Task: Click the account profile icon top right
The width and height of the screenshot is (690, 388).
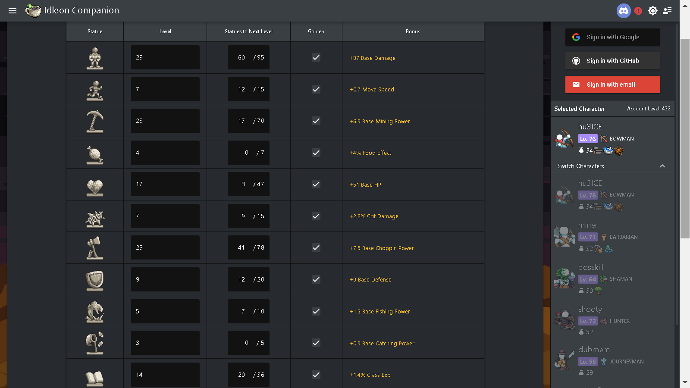Action: (667, 11)
